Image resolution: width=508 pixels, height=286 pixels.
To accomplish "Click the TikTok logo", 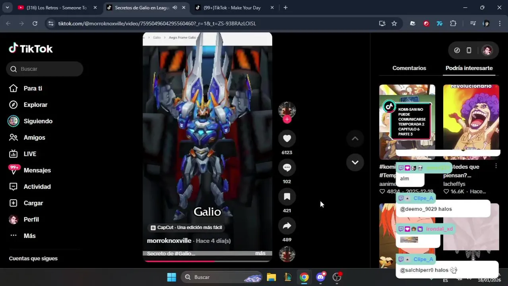I will coord(31,48).
